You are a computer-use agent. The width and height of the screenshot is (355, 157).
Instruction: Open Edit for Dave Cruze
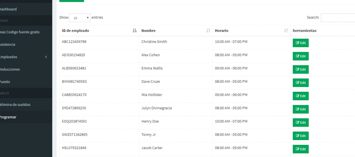[301, 83]
